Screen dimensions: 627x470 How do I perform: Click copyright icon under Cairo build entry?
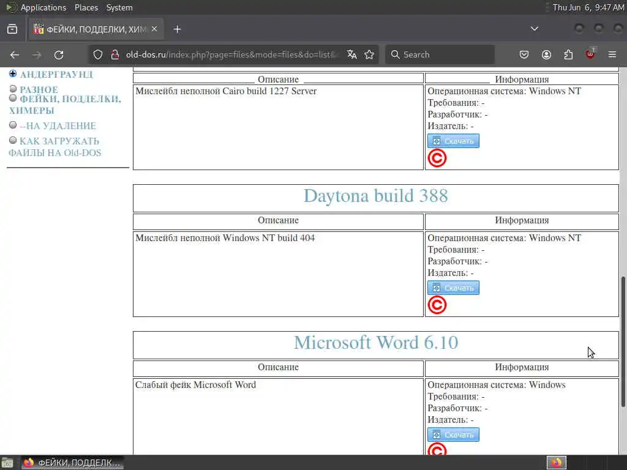tap(437, 159)
